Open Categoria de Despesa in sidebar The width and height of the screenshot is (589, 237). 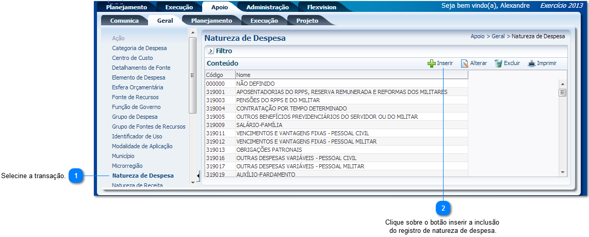point(139,48)
